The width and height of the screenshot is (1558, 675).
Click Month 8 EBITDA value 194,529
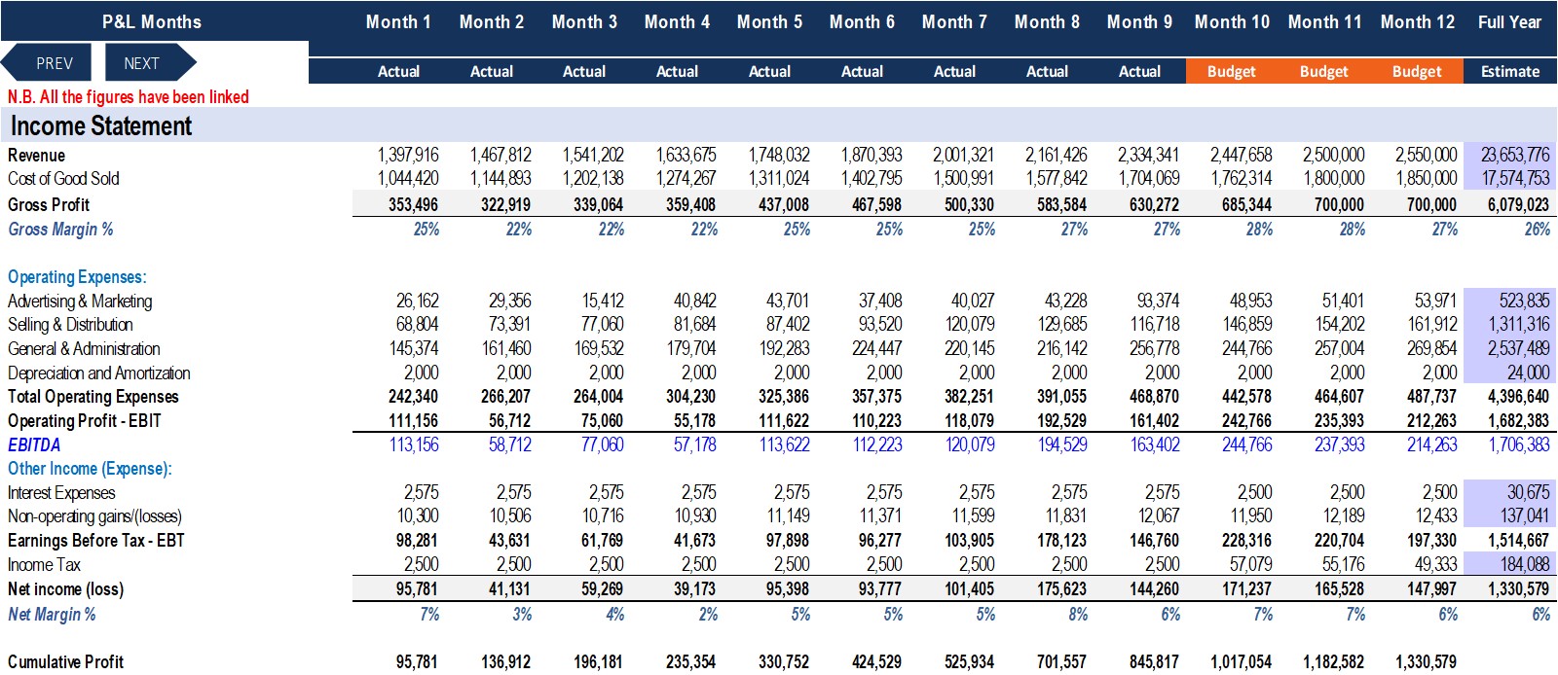point(1061,444)
